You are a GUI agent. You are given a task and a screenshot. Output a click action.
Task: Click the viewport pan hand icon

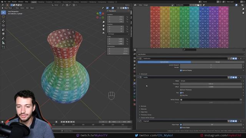[x=103, y=26]
